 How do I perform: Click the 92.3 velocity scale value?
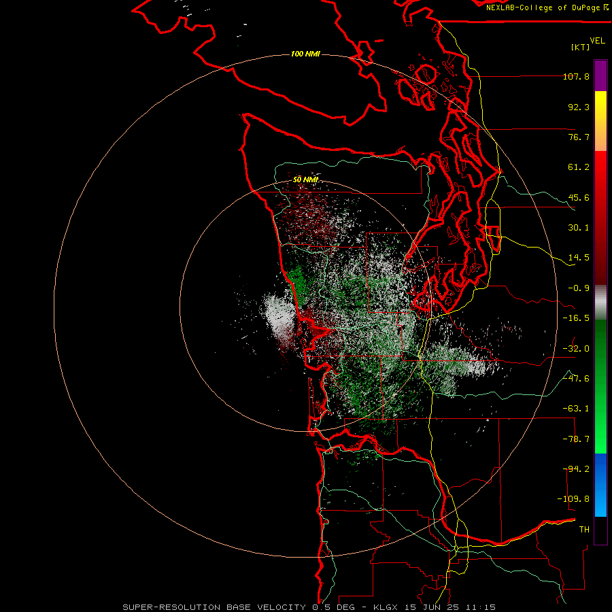pos(579,107)
